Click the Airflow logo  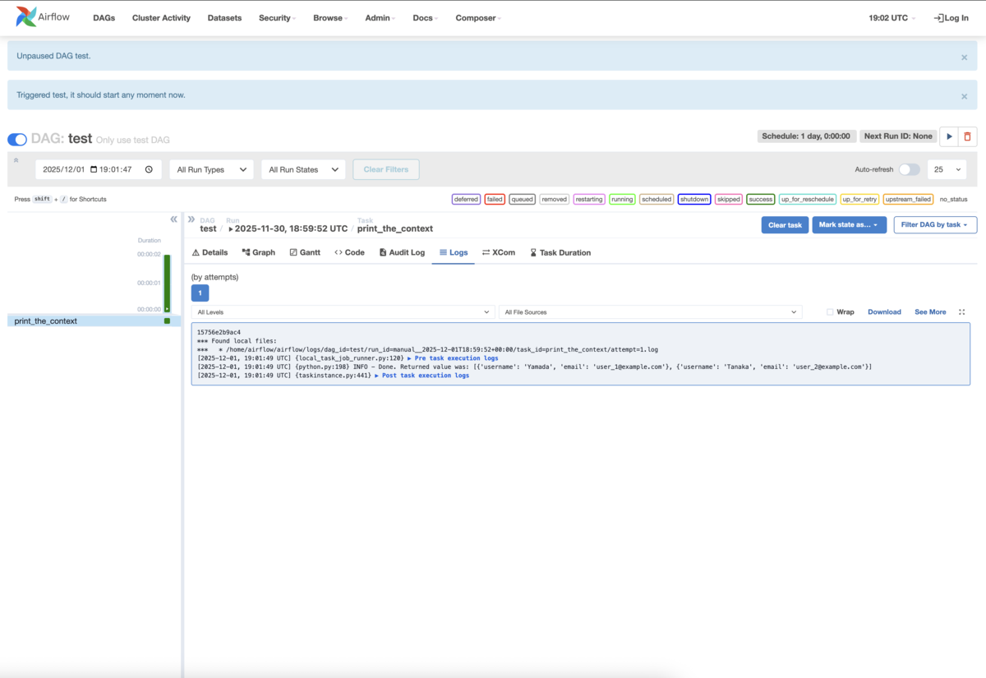(x=43, y=17)
